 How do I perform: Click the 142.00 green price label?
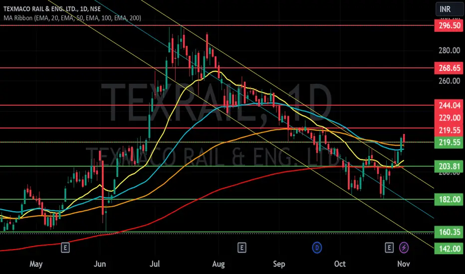(449, 248)
